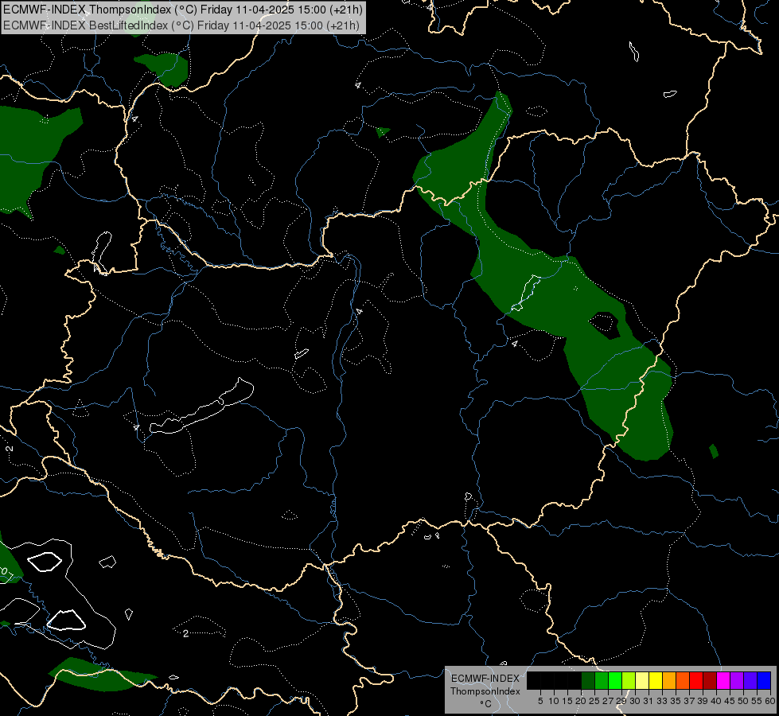Select the pale yellow 30–31 legend swatch
The image size is (779, 716).
[x=642, y=680]
